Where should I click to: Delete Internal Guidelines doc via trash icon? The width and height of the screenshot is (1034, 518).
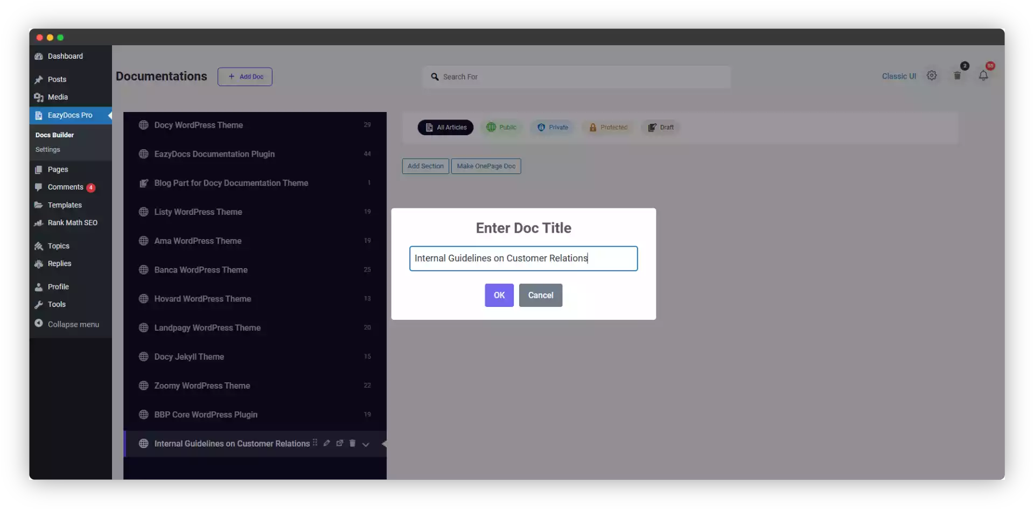click(353, 443)
